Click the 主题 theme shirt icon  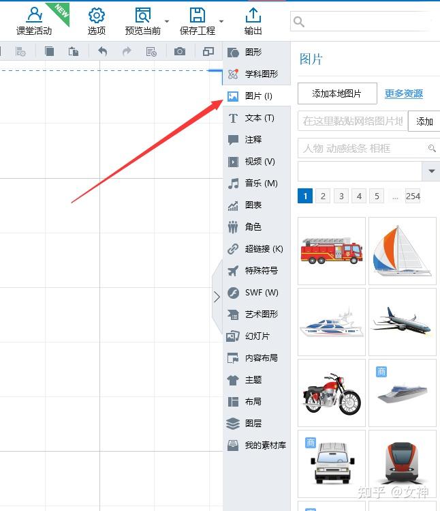coord(233,380)
